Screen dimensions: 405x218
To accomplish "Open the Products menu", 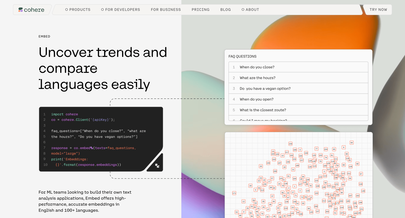I will [78, 10].
